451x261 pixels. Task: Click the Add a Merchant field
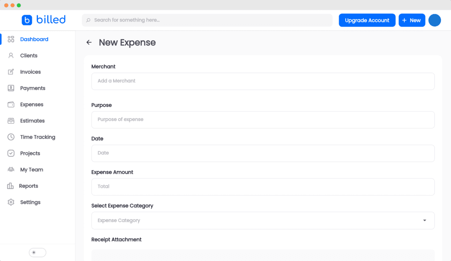[x=262, y=81]
